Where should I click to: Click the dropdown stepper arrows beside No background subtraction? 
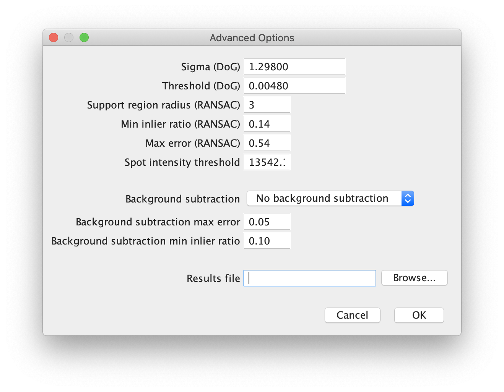coord(408,198)
